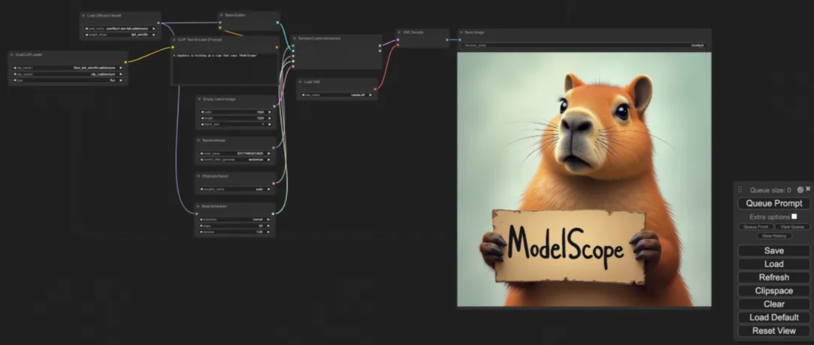Viewport: 814px width, 345px height.
Task: Click the Refresh button
Action: coord(774,277)
